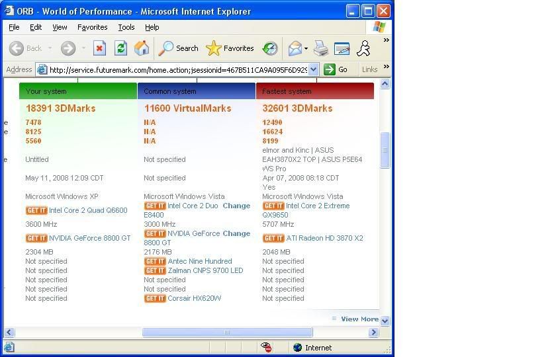Click the Internet zone globe icon

coord(297,348)
